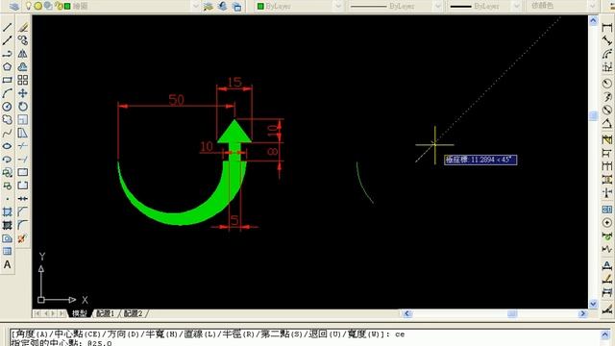
Task: Select the Polygon tool
Action: (x=7, y=66)
